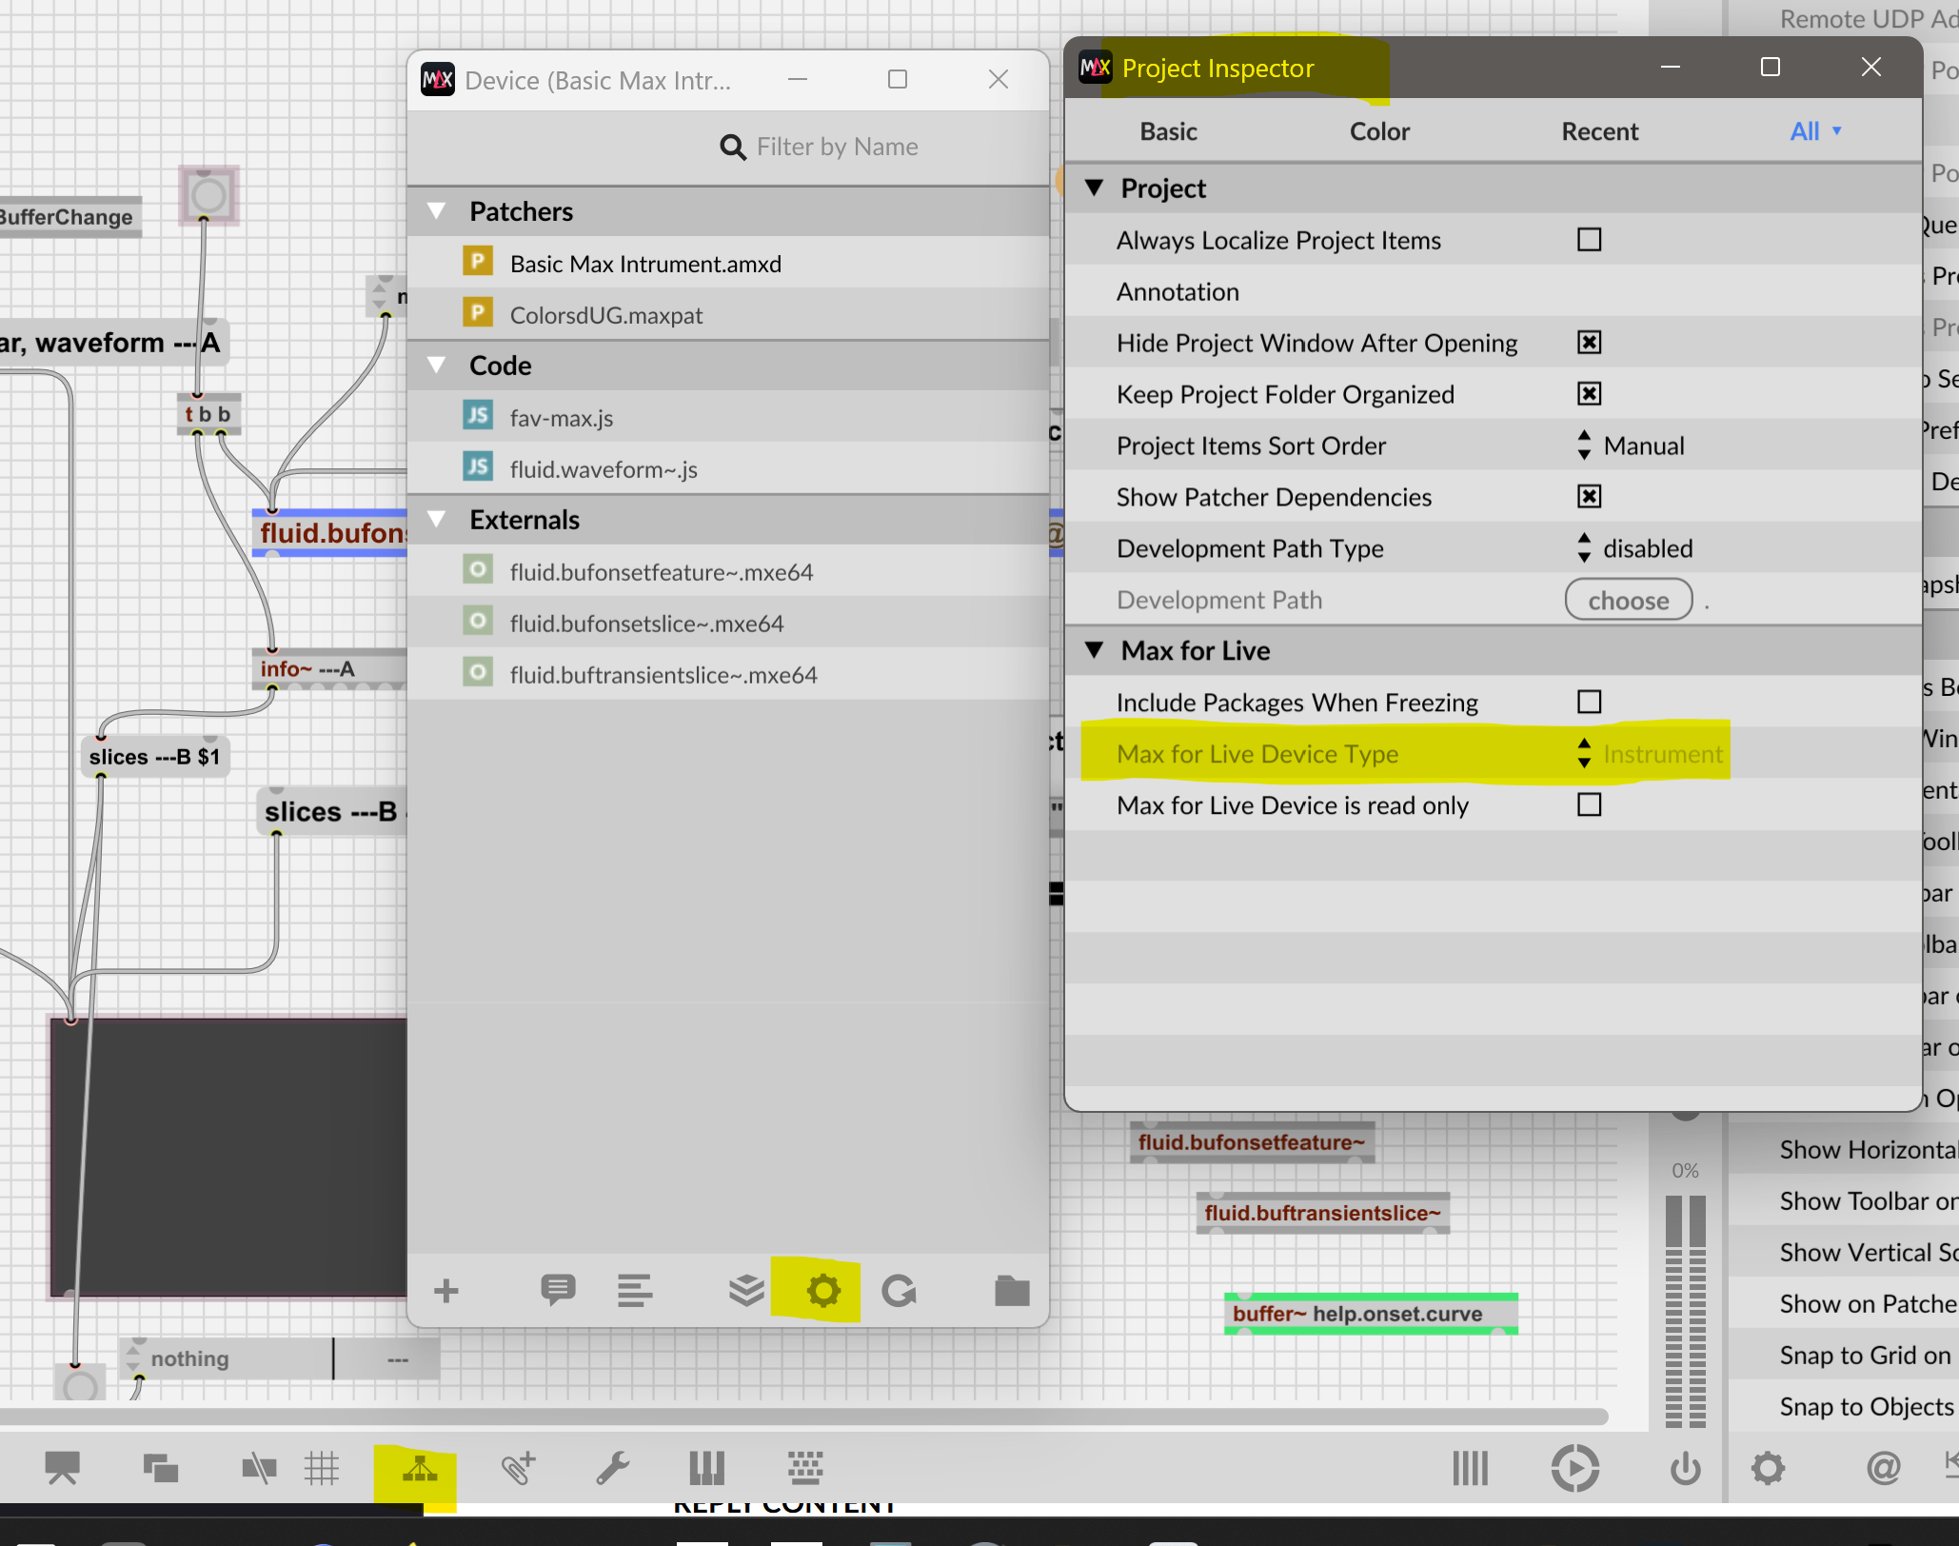The height and width of the screenshot is (1546, 1959).
Task: Click the Annotation row in Project Inspector
Action: pyautogui.click(x=1493, y=291)
